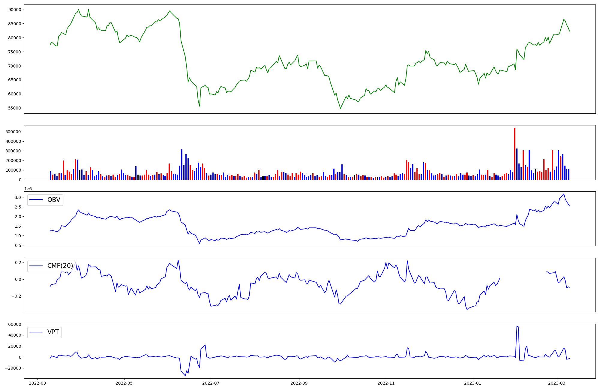
Task: Click the 1e6 scale label above OBV axis
Action: (28, 189)
